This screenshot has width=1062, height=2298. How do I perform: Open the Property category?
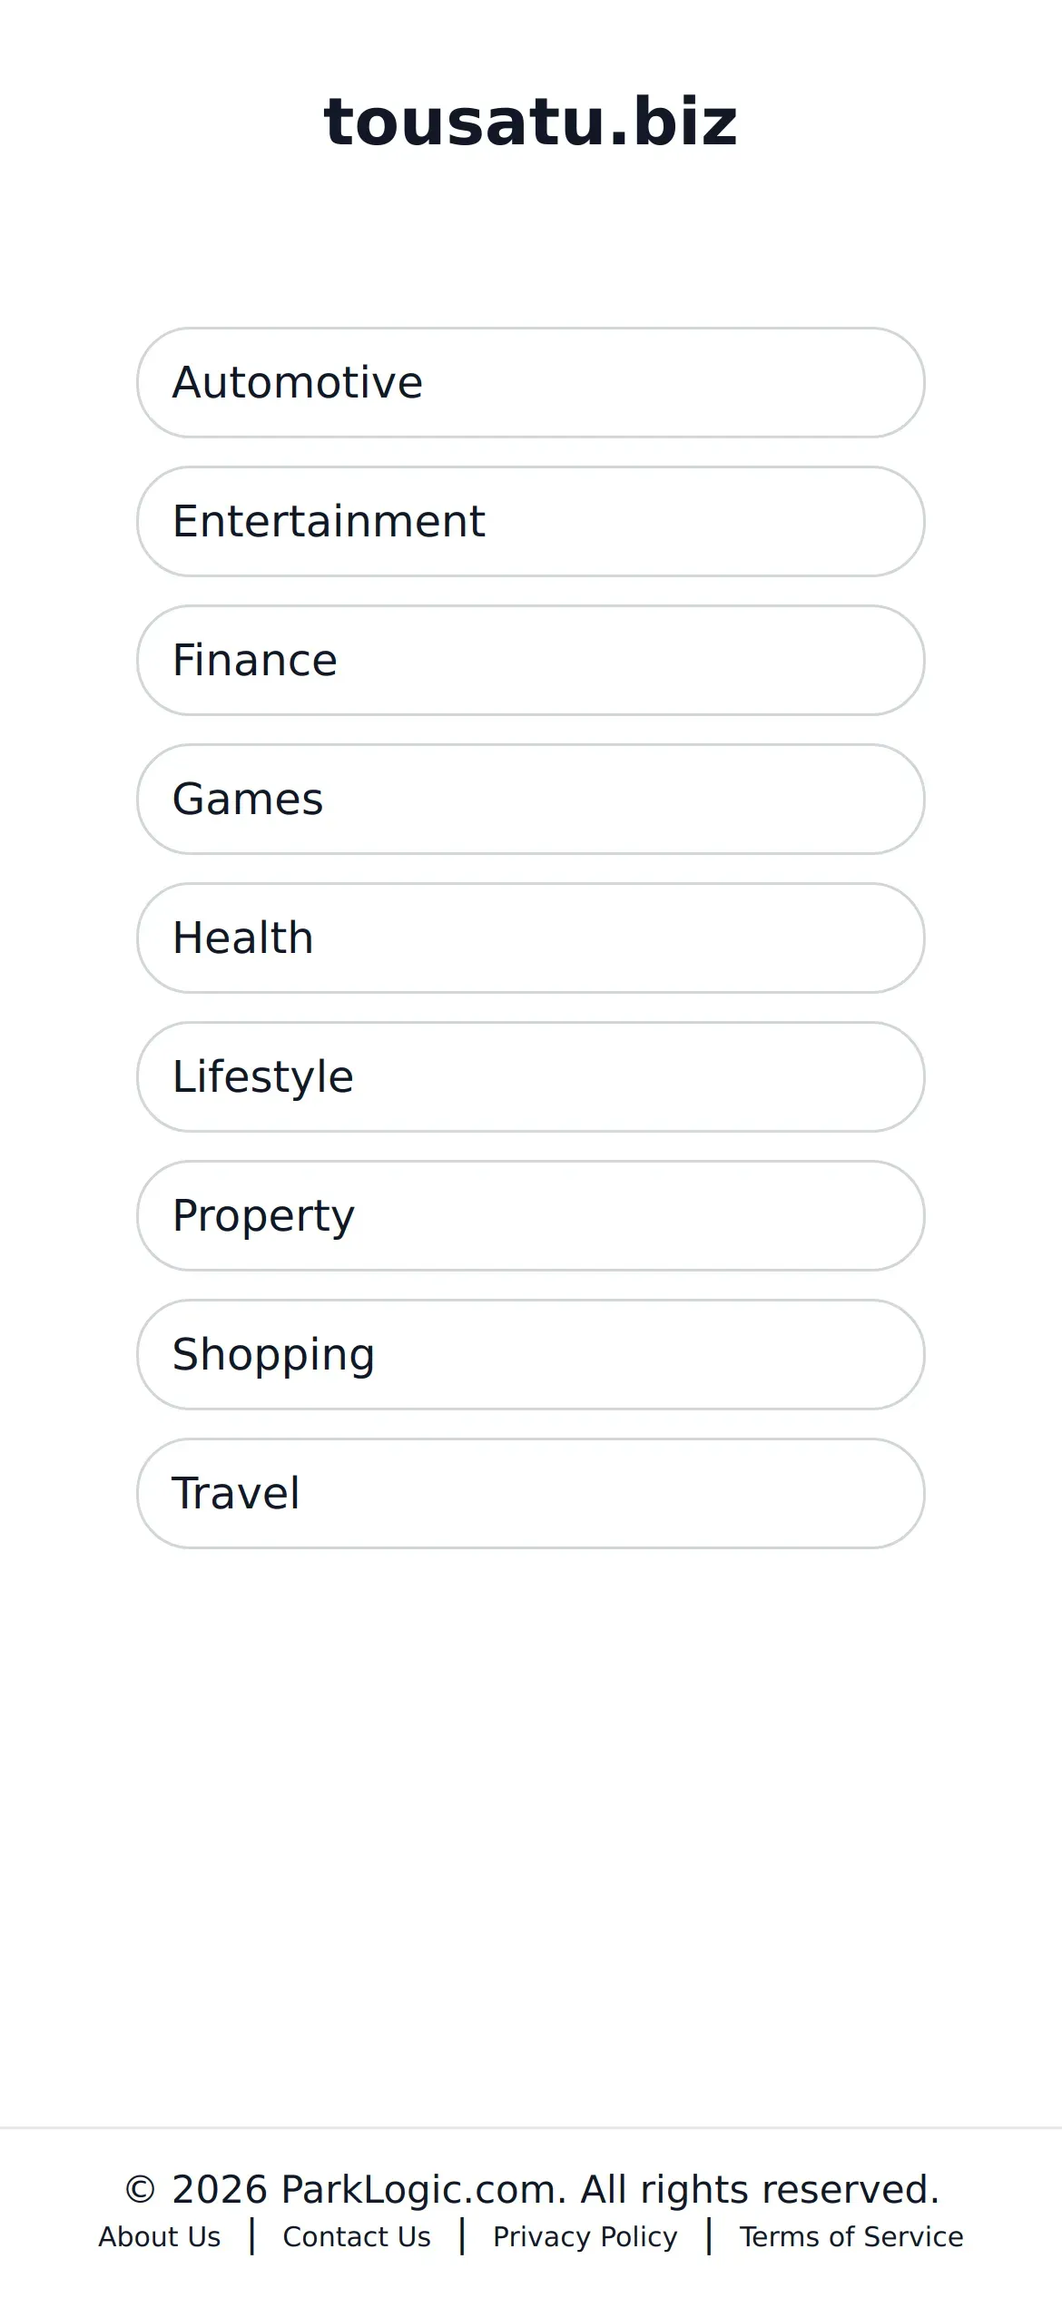pos(531,1215)
